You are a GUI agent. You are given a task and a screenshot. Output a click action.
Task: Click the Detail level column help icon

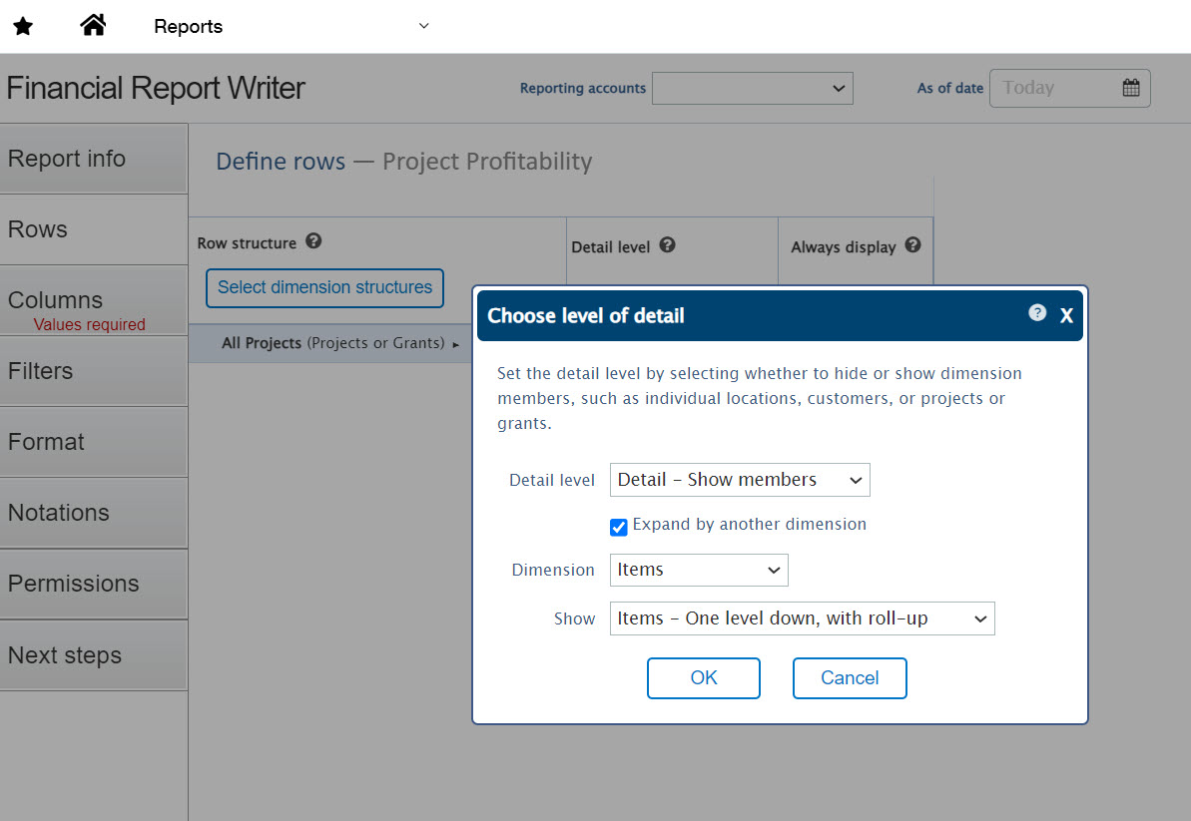667,245
